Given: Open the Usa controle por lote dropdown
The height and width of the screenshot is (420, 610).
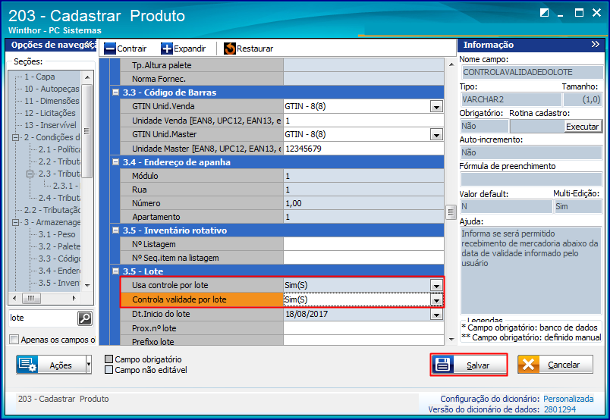Looking at the screenshot, I should click(436, 286).
